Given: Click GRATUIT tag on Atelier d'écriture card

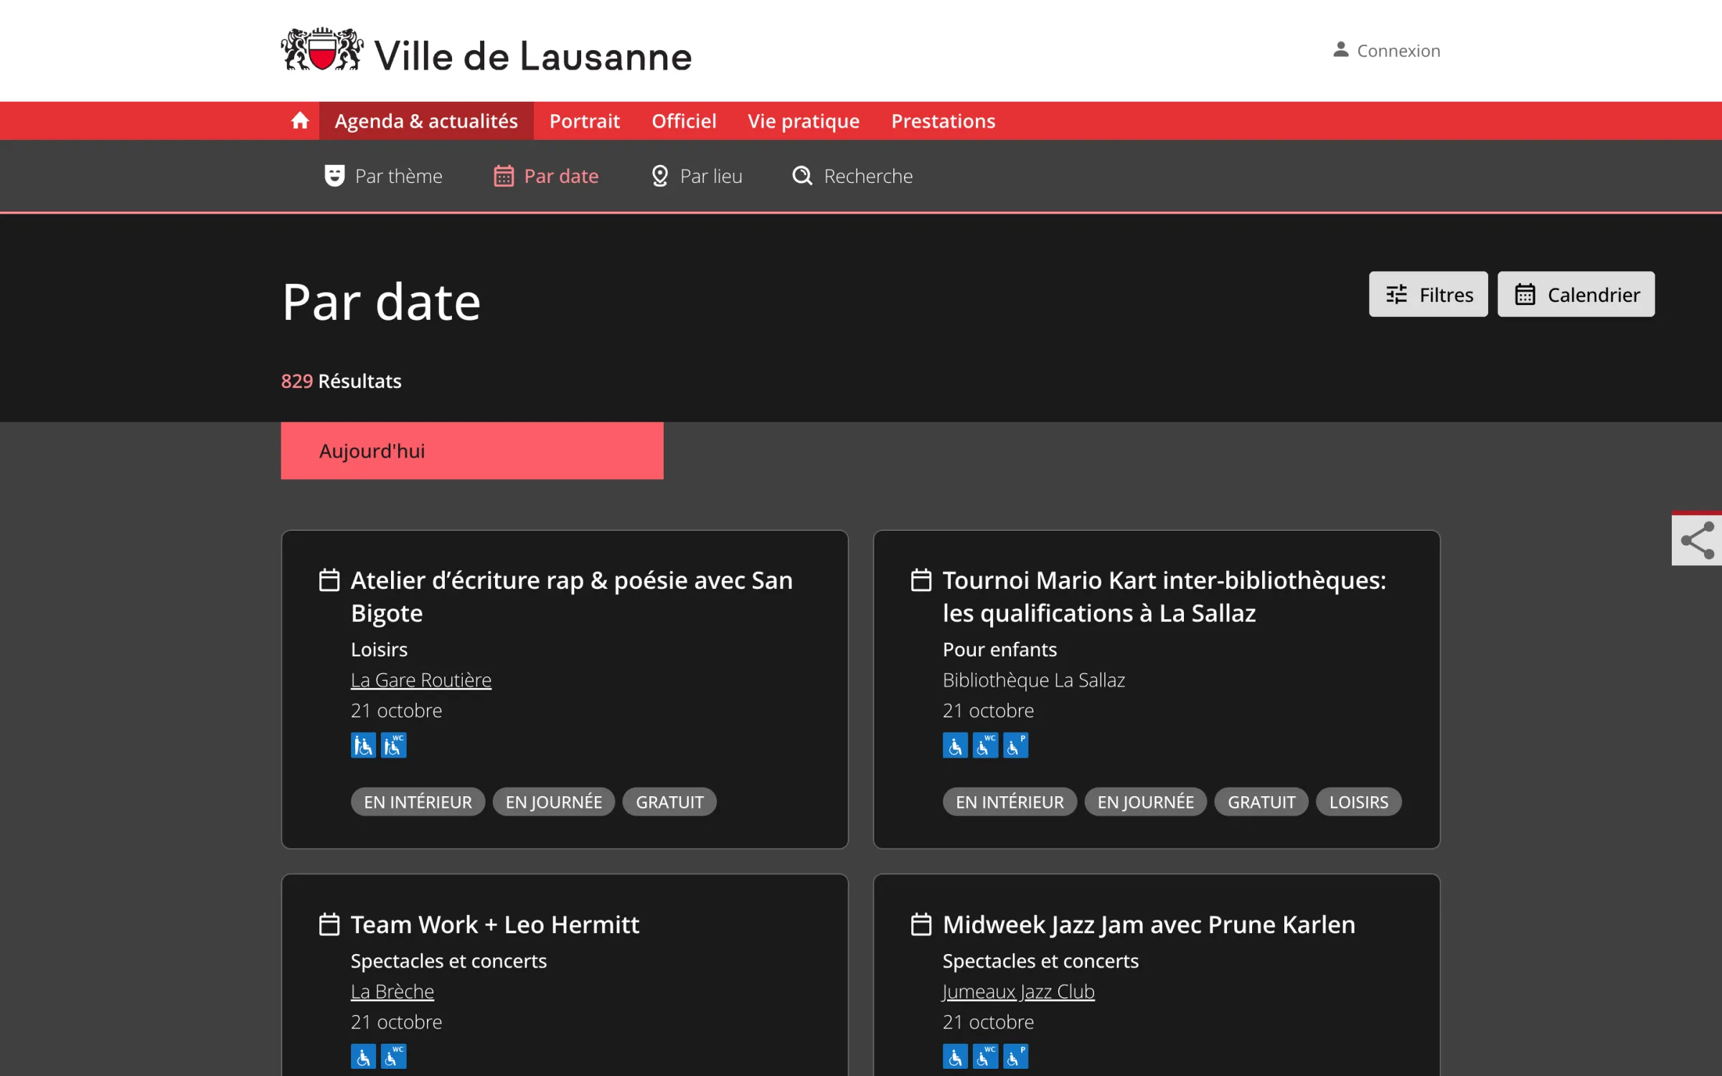Looking at the screenshot, I should [669, 801].
